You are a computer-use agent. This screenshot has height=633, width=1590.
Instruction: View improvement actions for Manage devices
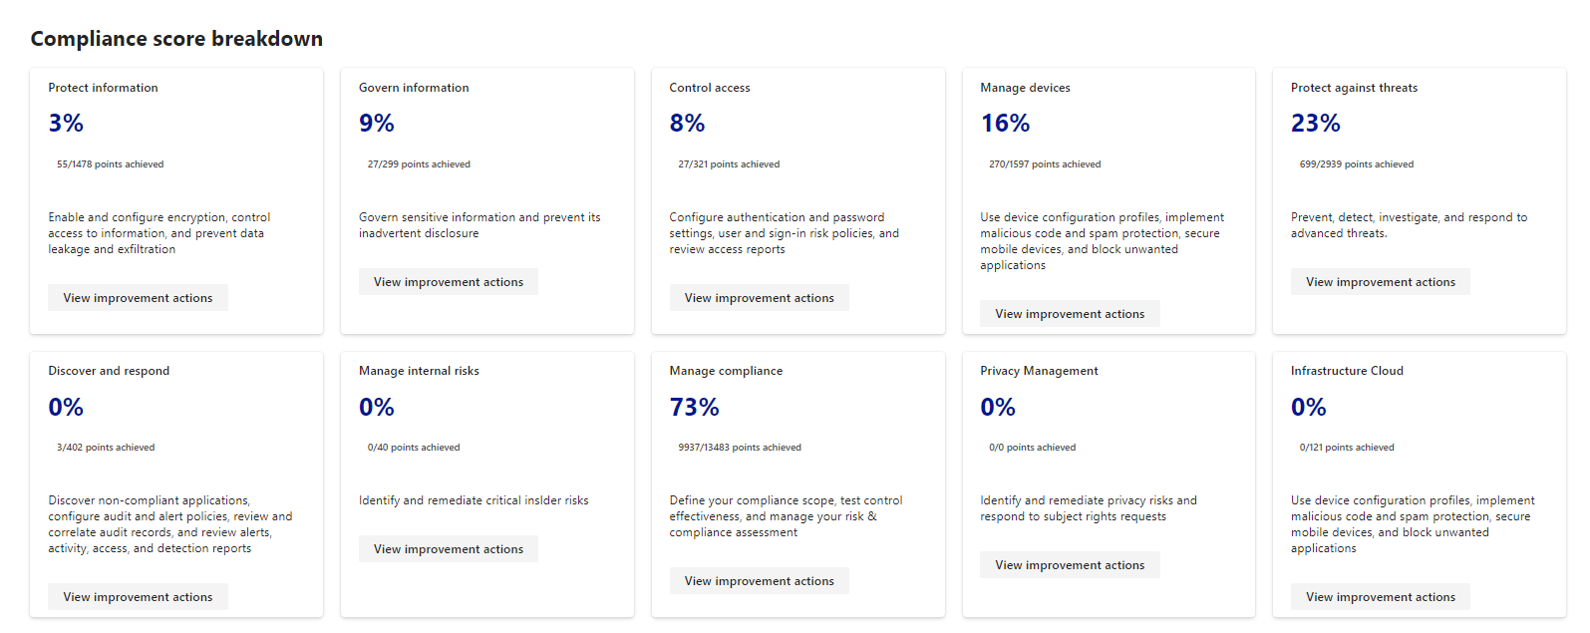[x=1070, y=314]
